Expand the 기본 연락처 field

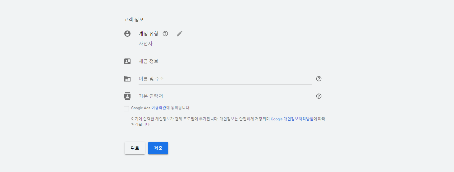[x=225, y=96]
